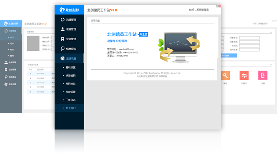The image size is (277, 153).
Task: Click the orange 解挂 key icon
Action: 226,75
